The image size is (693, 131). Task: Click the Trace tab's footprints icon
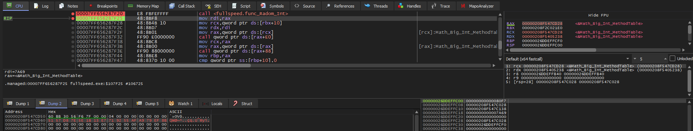point(434,6)
